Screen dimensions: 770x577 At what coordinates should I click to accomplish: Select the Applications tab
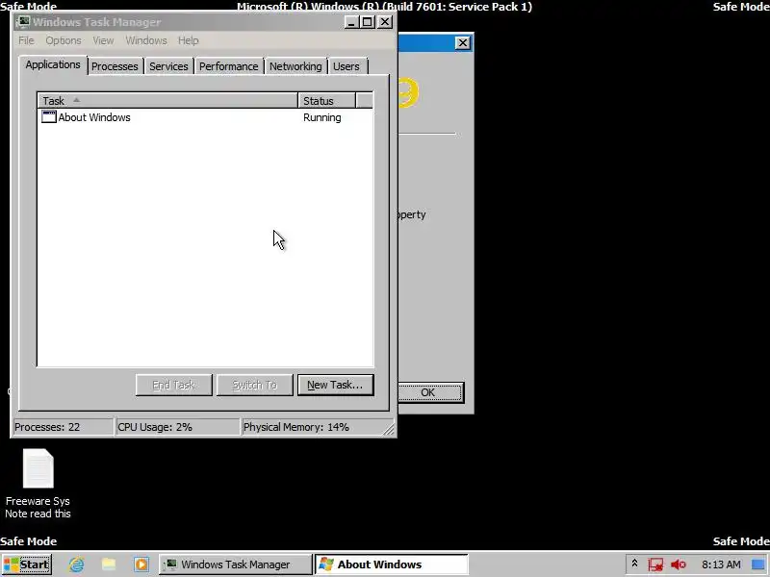tap(53, 64)
